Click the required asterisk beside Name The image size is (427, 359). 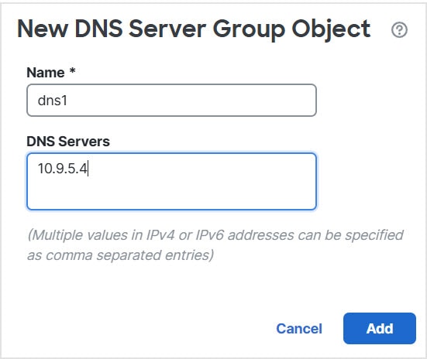(x=72, y=71)
